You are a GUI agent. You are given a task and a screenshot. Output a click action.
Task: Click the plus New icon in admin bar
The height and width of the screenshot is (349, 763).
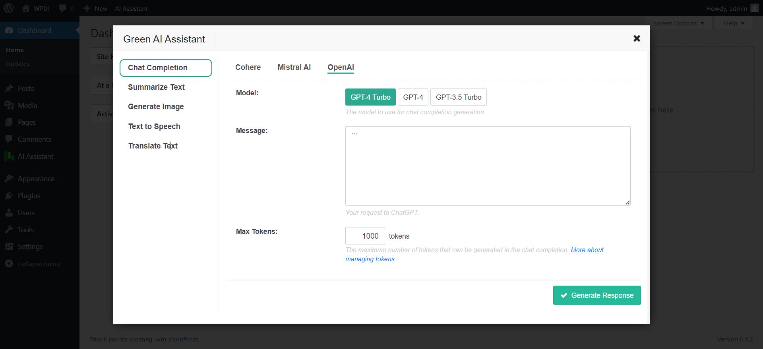(x=87, y=8)
